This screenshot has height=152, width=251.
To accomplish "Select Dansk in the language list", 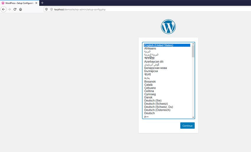I will [148, 97].
